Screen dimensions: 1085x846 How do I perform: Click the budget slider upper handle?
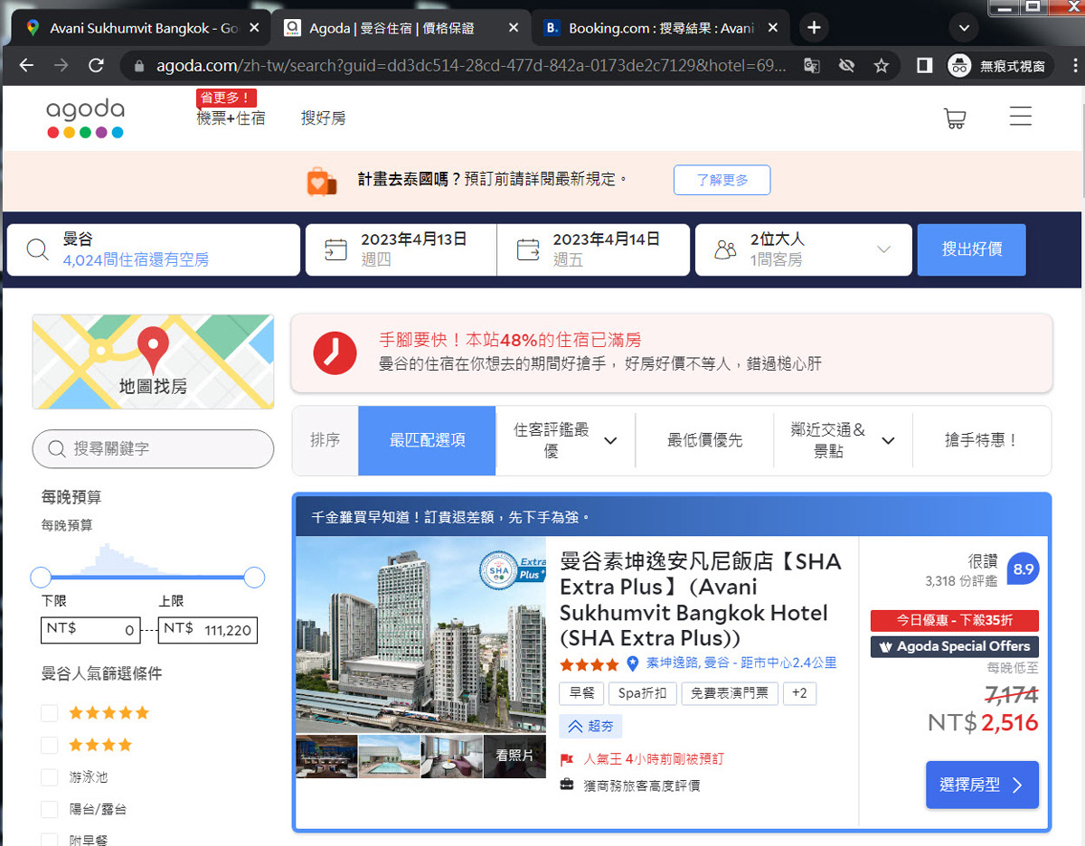click(254, 577)
